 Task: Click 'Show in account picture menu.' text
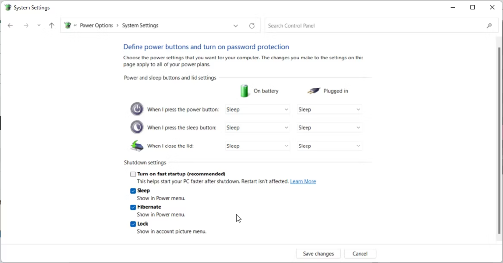click(x=171, y=231)
